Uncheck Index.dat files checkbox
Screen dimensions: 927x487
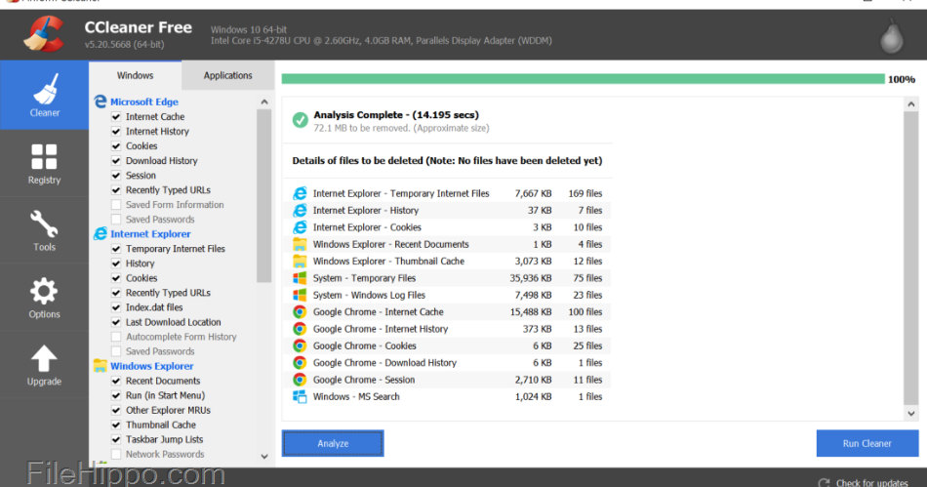pos(116,307)
